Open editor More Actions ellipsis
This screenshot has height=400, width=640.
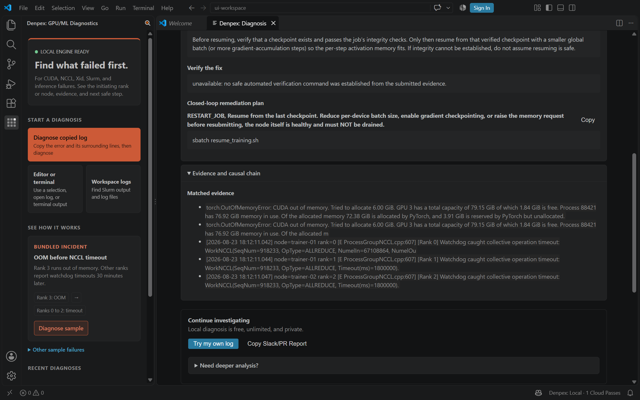(x=631, y=23)
